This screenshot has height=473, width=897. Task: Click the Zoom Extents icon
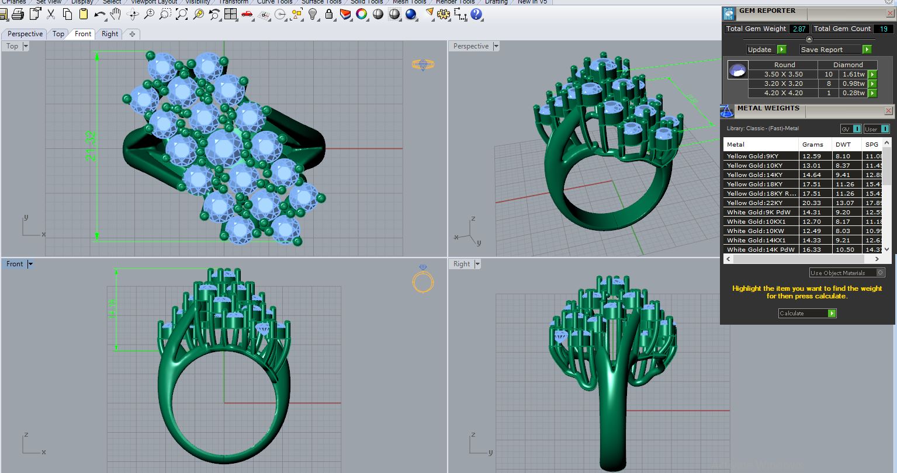182,14
